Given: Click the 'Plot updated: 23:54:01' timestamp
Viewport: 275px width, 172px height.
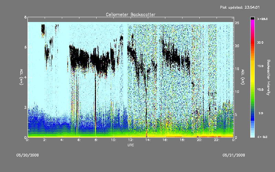Looking at the screenshot, I should click(240, 7).
